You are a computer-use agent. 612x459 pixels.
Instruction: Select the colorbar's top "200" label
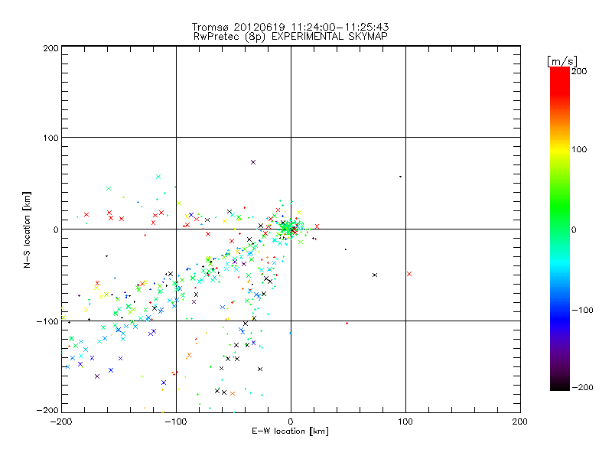[x=579, y=71]
